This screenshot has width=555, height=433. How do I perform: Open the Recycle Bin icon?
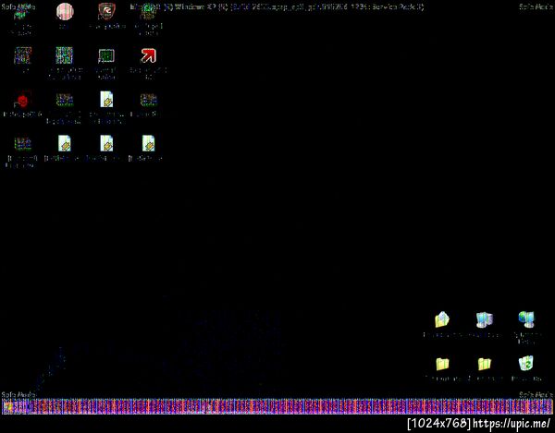click(x=526, y=364)
